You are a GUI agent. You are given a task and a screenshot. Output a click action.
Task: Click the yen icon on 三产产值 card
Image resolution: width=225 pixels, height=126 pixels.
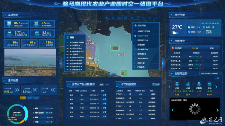53,90
